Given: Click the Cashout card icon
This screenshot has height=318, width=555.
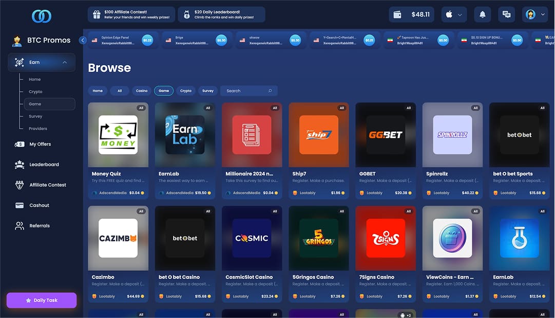Looking at the screenshot, I should pos(20,206).
